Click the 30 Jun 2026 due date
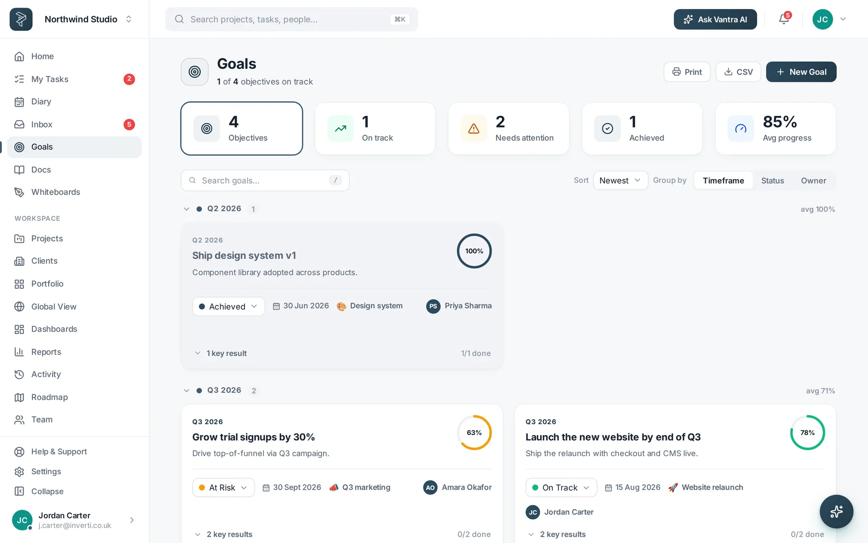 (301, 306)
